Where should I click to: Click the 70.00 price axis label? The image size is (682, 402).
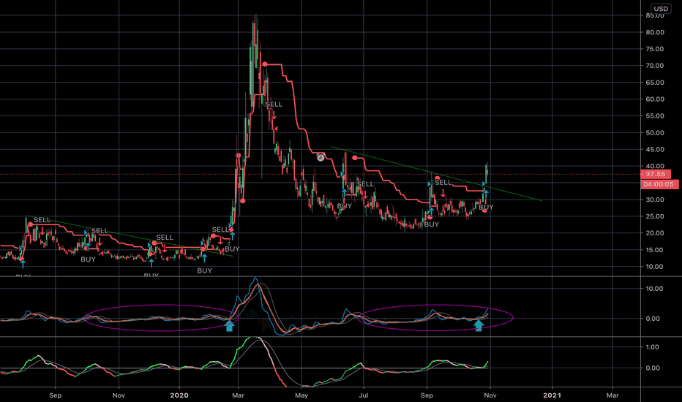[655, 66]
